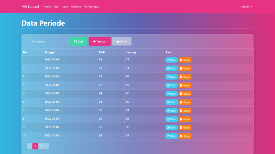Click the Ubah edit icon for 2022-07-01
This screenshot has height=154, width=275.
(168, 111)
